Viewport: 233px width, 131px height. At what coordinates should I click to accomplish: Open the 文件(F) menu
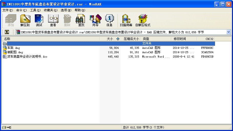click(7, 10)
